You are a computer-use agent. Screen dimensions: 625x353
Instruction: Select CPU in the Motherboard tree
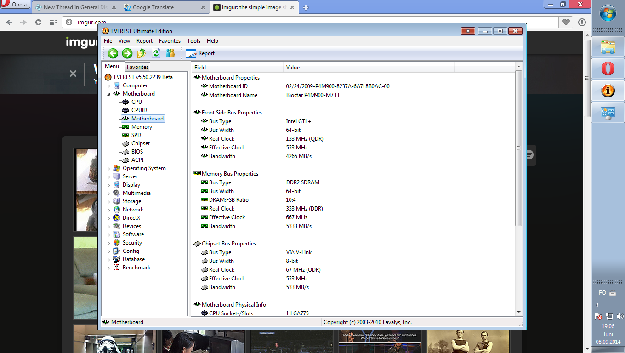[136, 102]
